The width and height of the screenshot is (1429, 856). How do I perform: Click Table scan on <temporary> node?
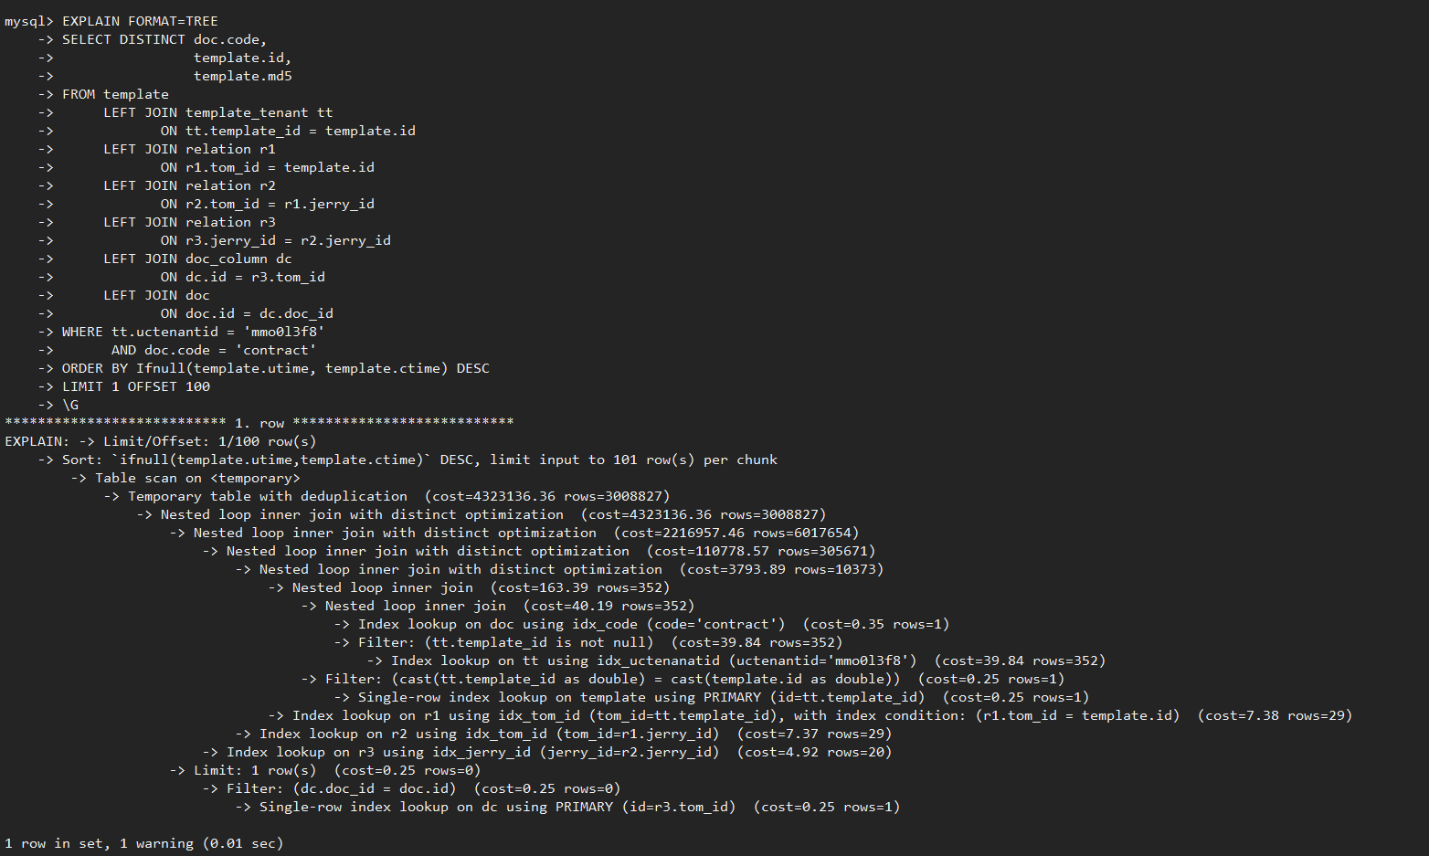(197, 478)
